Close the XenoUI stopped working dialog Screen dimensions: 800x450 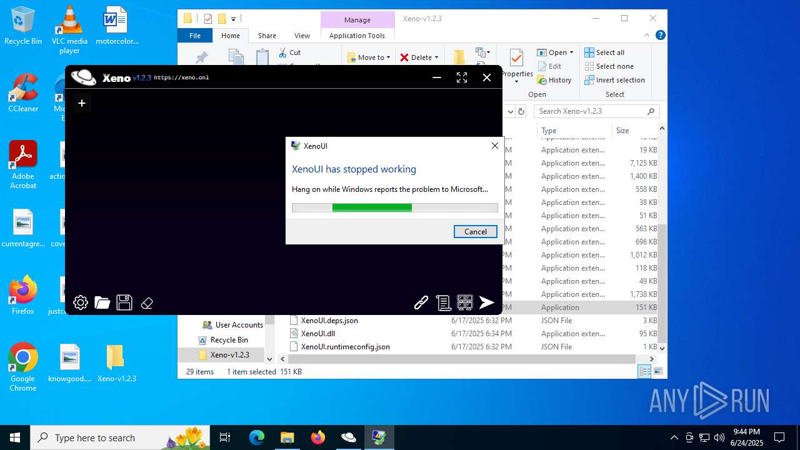coord(495,146)
